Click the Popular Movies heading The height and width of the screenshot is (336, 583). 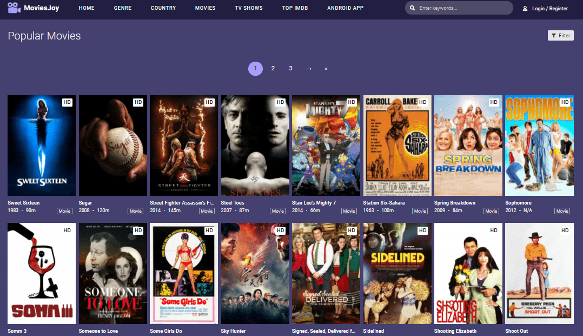click(x=44, y=36)
